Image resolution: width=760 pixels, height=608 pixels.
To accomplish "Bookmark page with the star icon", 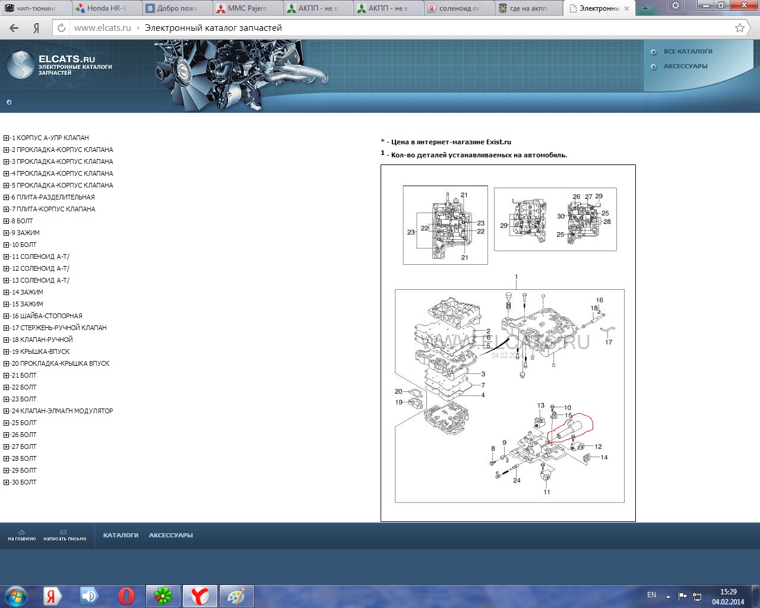I will tap(739, 28).
